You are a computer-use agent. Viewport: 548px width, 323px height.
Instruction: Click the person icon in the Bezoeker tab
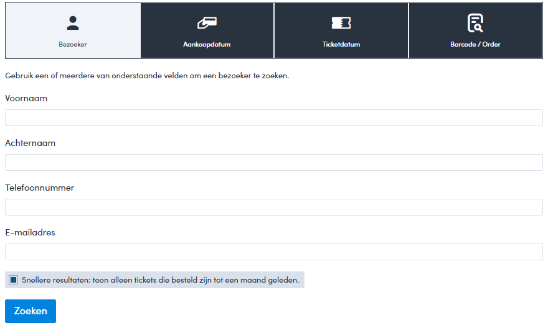point(73,24)
